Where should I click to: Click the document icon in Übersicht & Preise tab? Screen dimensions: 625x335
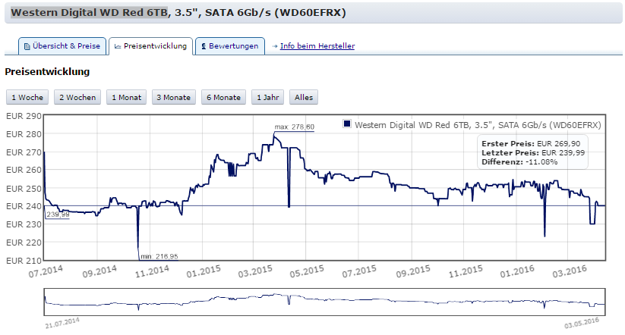(27, 46)
